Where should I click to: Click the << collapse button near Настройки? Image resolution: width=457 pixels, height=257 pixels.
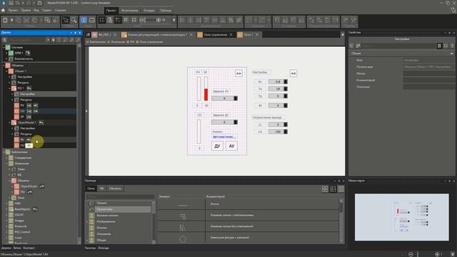pyautogui.click(x=293, y=74)
